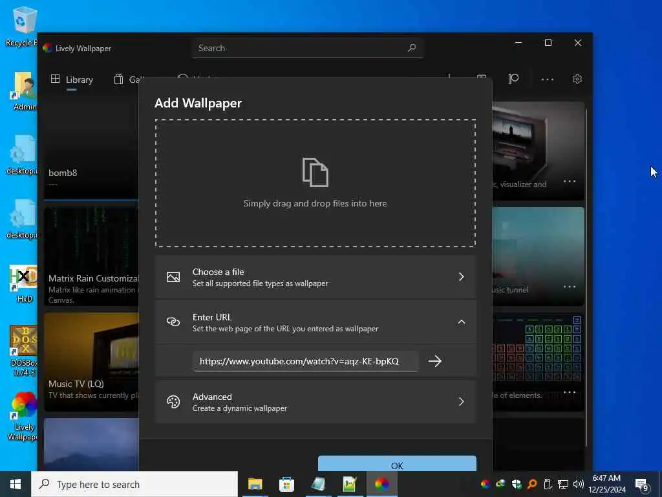The image size is (662, 497).
Task: Click the "Set all supported file types as wallpaper" text
Action: pos(260,283)
